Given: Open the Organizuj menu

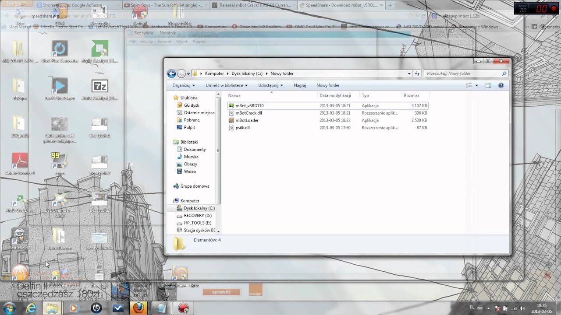Looking at the screenshot, I should 184,85.
